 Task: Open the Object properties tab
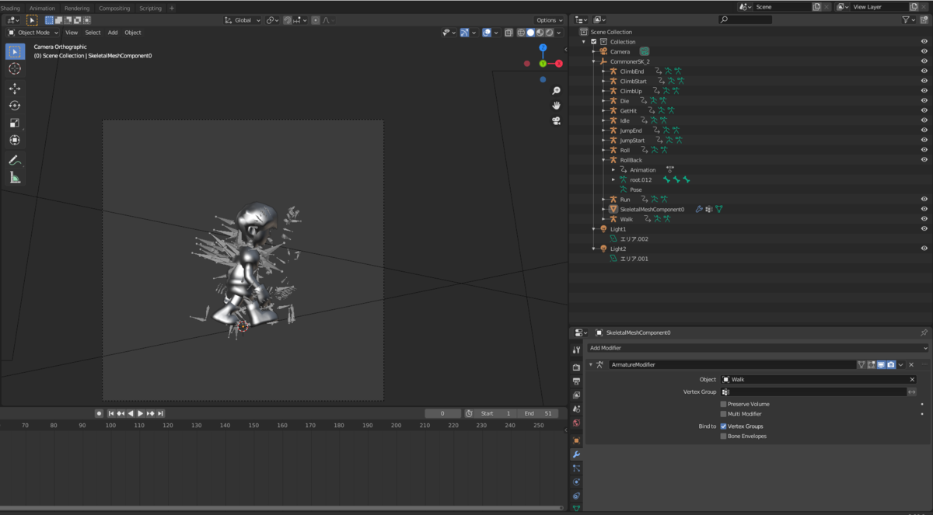point(576,440)
